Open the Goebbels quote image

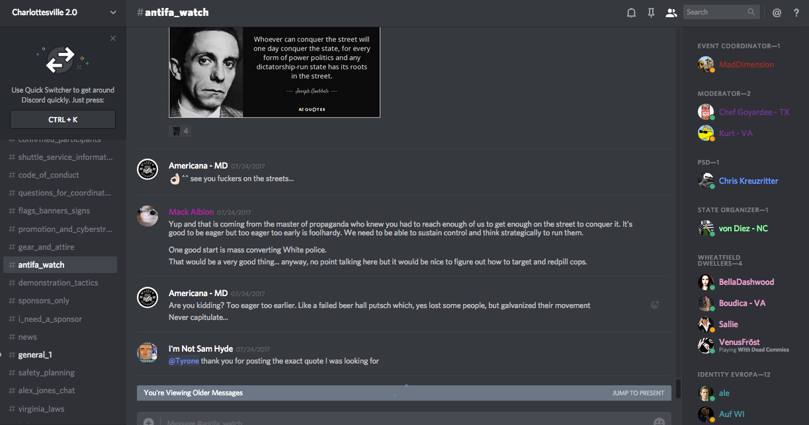pyautogui.click(x=275, y=71)
